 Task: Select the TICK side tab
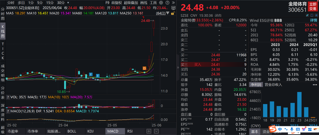pyautogui.click(x=3, y=51)
